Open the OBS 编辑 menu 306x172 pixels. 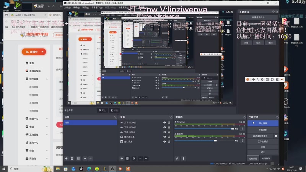76,8
